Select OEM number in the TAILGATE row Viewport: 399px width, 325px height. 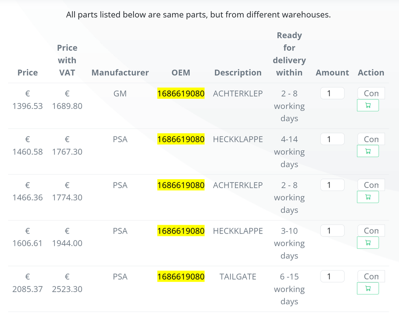(x=181, y=277)
